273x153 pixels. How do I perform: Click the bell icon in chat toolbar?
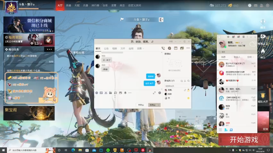point(125,93)
